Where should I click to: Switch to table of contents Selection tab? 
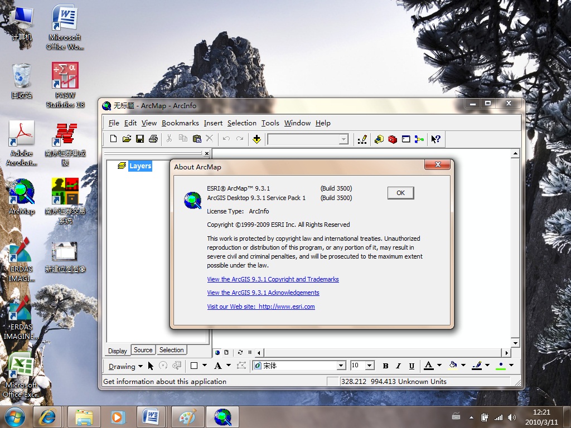(x=171, y=350)
